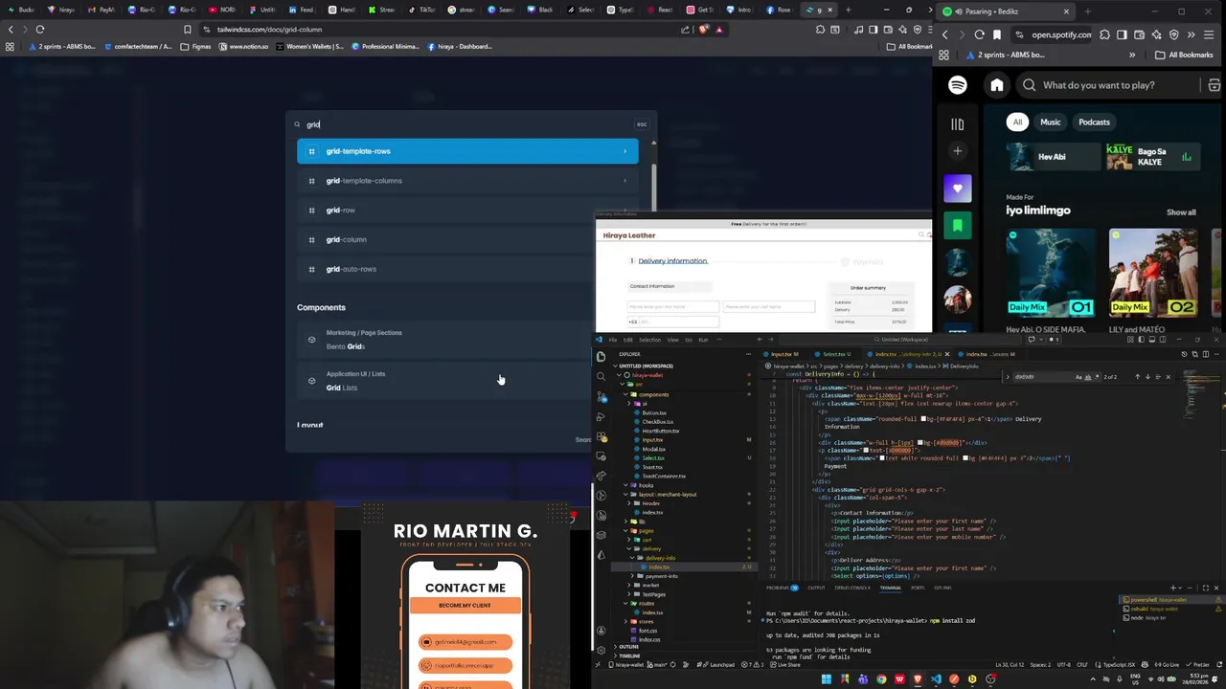Open VS Code Explorer activity icon

tap(601, 357)
